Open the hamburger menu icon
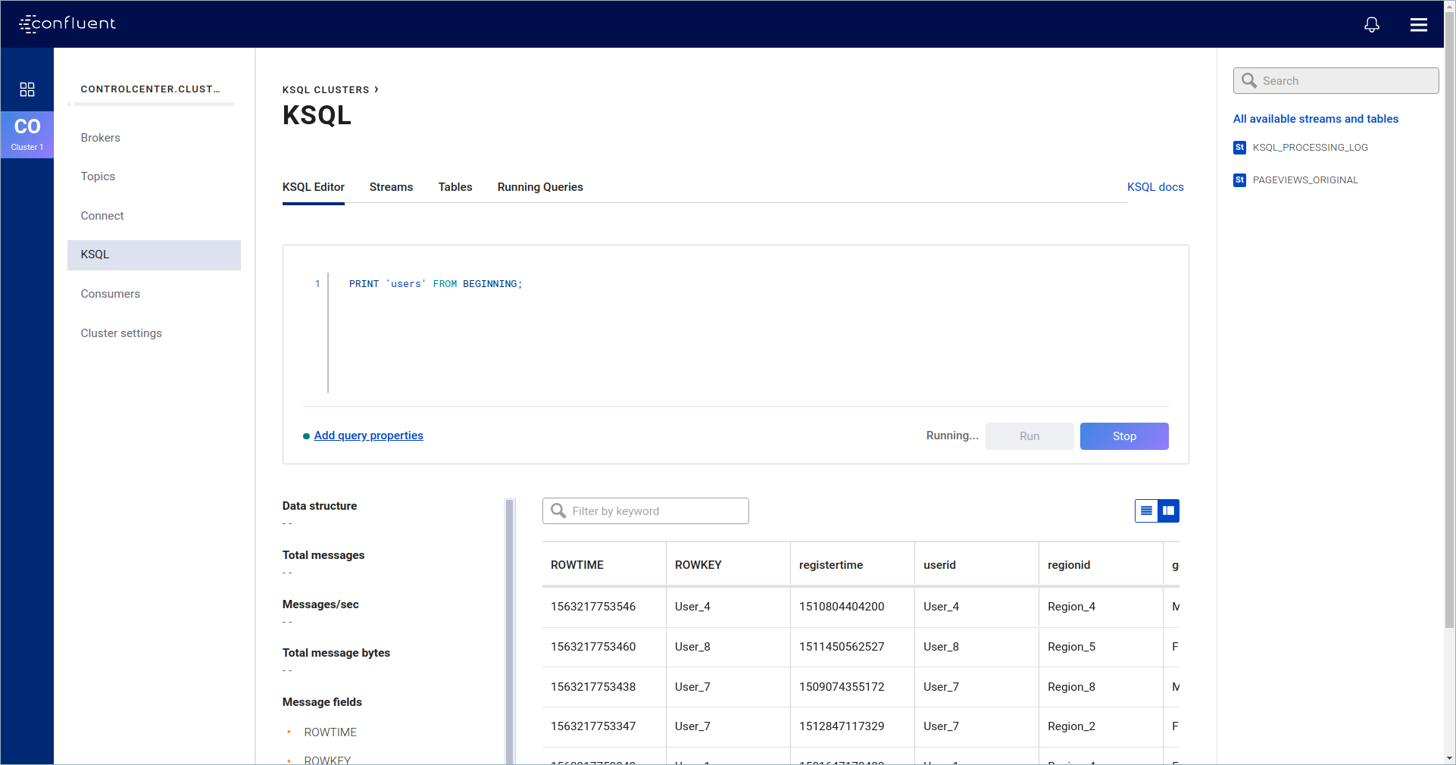The height and width of the screenshot is (765, 1456). (1418, 25)
